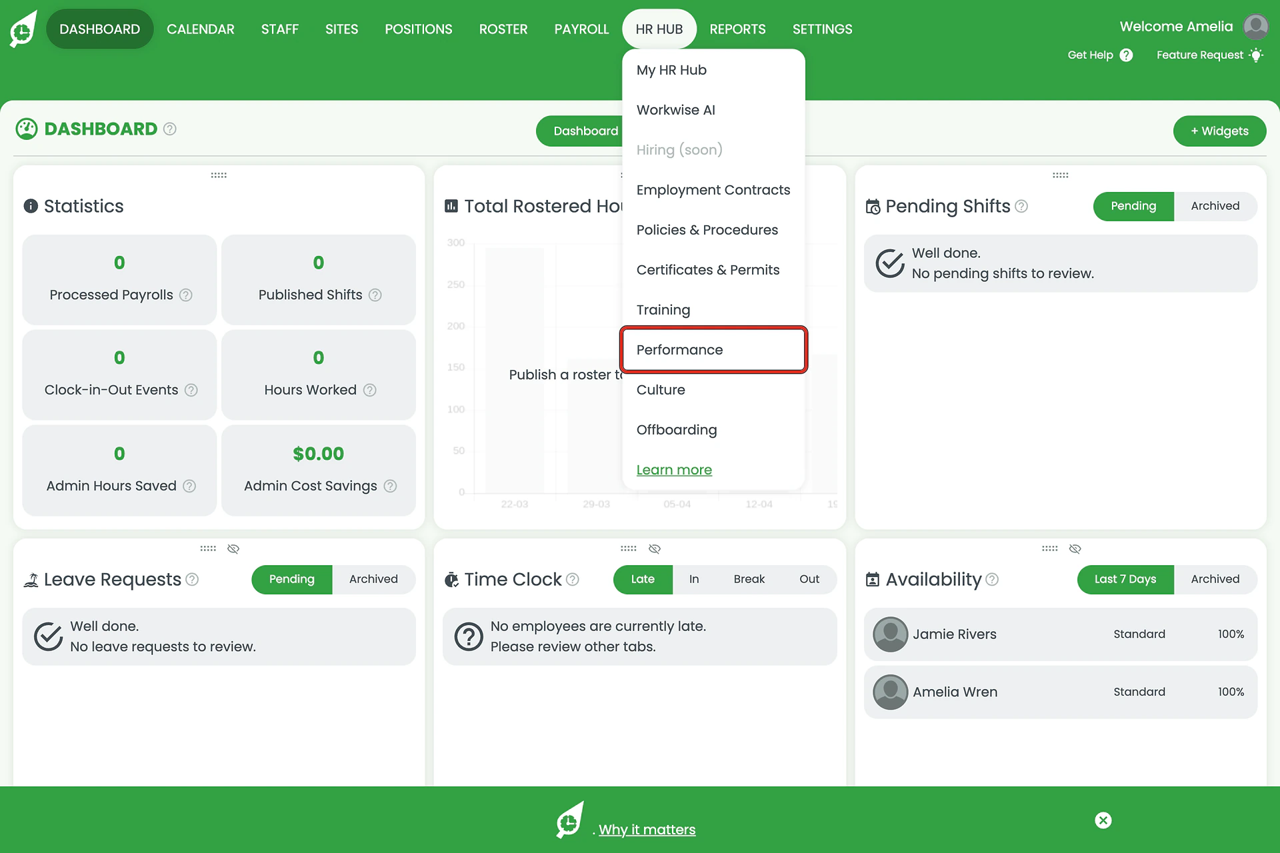Switch Pending Shifts to Archived
The image size is (1280, 853).
click(x=1215, y=207)
